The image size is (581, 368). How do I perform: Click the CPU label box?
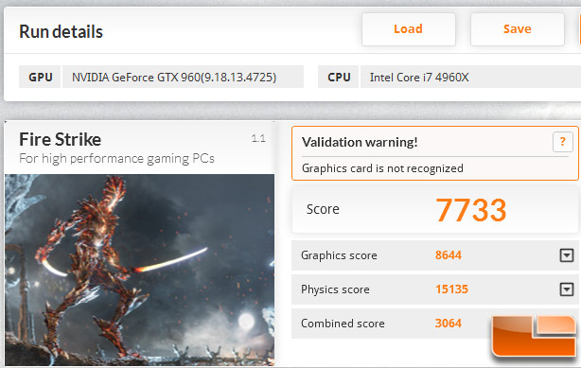click(x=339, y=77)
